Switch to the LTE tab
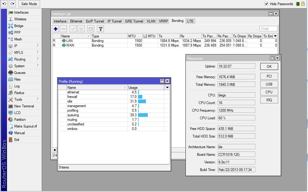Image resolution: width=308 pixels, height=192 pixels. click(x=190, y=21)
